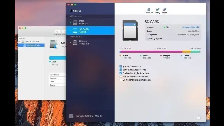Image resolution: width=224 pixels, height=126 pixels.
Task: Click the large SD card image
Action: click(130, 30)
